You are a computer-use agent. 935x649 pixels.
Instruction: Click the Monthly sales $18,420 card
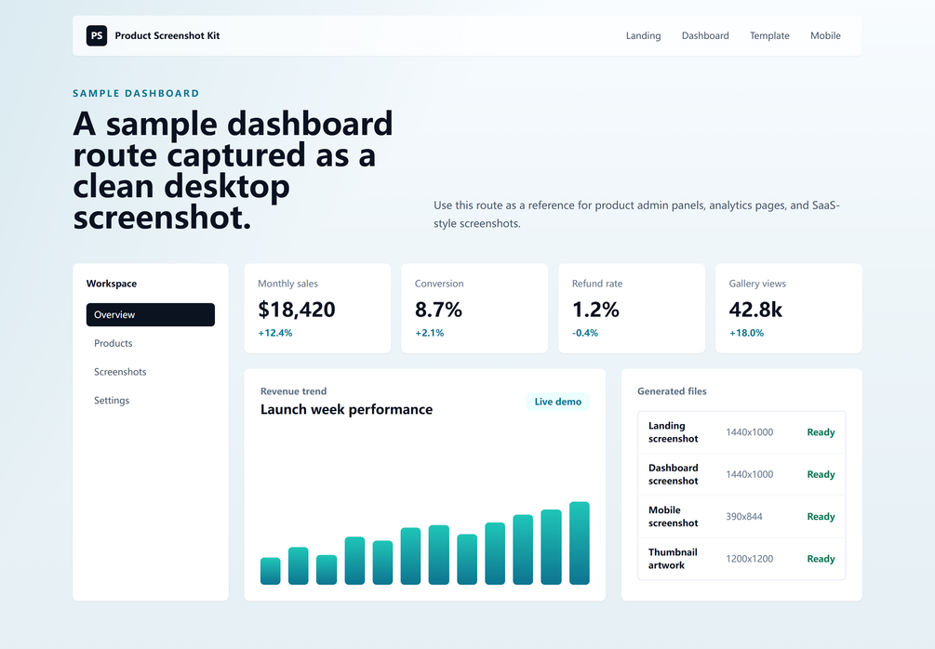(x=317, y=308)
